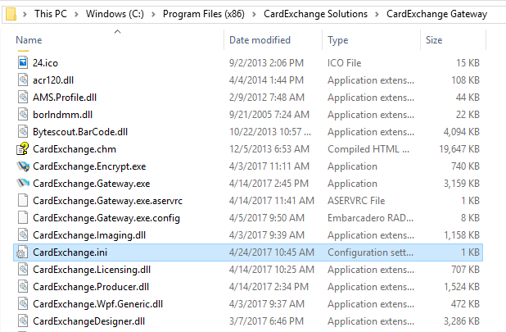Click the Bytescout.BarCode.dll file icon
The height and width of the screenshot is (332, 506).
[x=23, y=131]
